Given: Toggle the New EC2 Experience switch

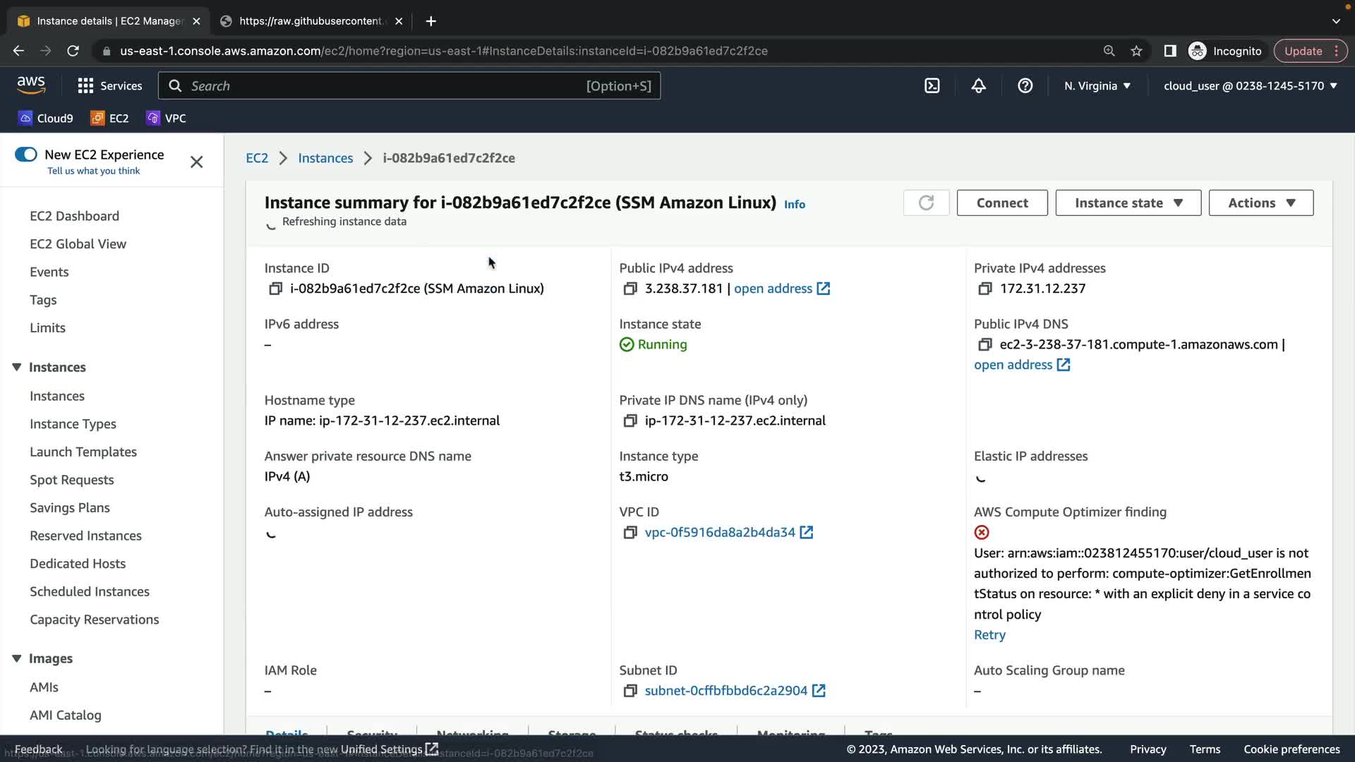Looking at the screenshot, I should click(26, 155).
